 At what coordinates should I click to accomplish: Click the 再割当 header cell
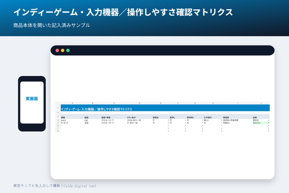click(x=161, y=117)
